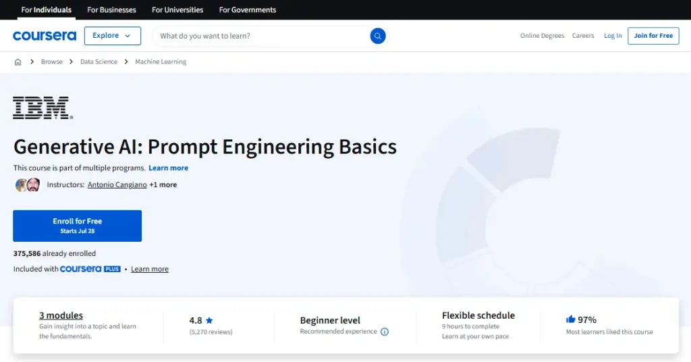Screen dimensions: 691x362
Task: Click the "Flexible schedule" heading
Action: [478, 315]
